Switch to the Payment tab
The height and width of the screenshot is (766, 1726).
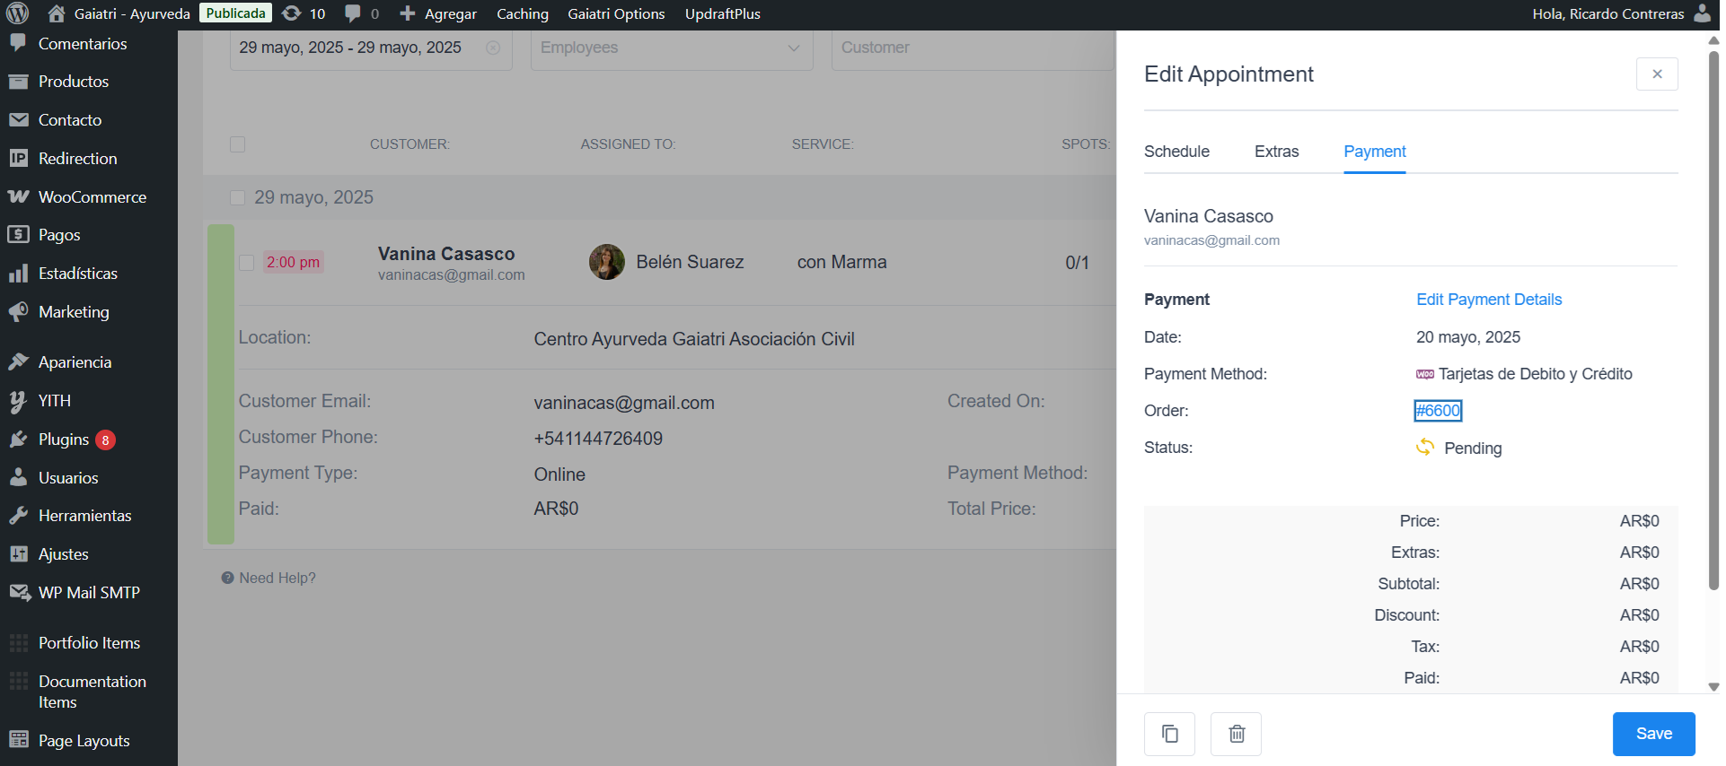click(x=1374, y=152)
